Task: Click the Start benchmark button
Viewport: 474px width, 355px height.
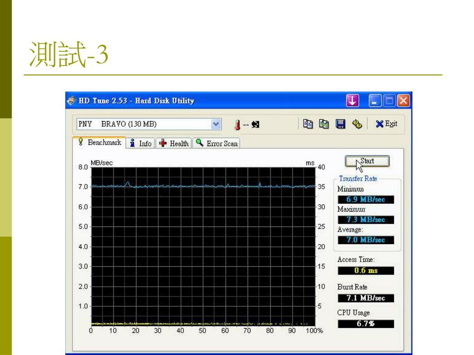Action: click(x=367, y=161)
